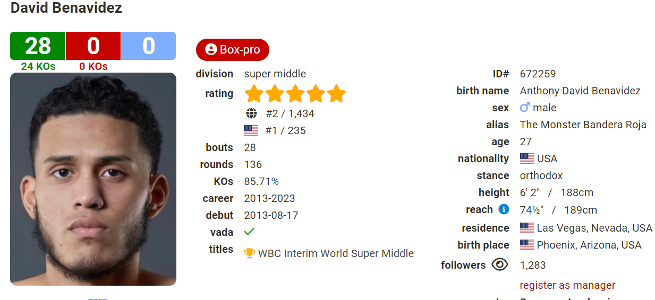The width and height of the screenshot is (655, 300).
Task: Click the world ranking globe icon
Action: tap(251, 113)
